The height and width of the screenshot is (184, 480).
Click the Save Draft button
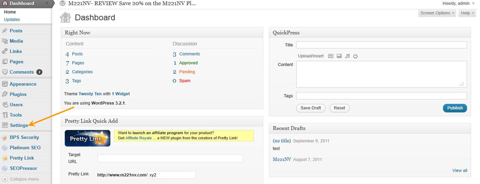(310, 108)
